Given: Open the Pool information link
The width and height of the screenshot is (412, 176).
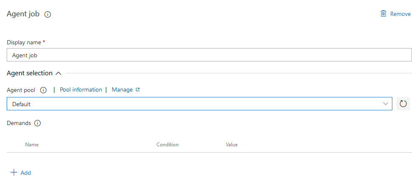Looking at the screenshot, I should tap(81, 90).
